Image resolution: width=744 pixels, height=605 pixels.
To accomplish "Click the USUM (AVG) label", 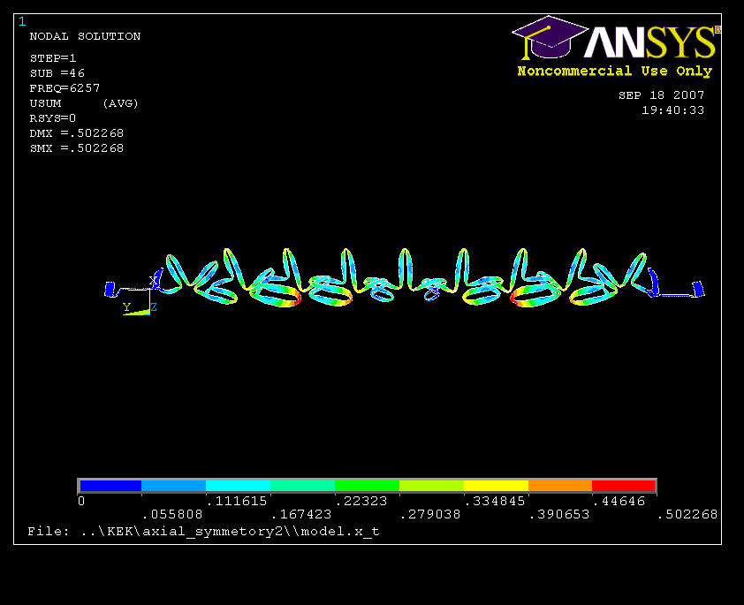I will [x=84, y=103].
